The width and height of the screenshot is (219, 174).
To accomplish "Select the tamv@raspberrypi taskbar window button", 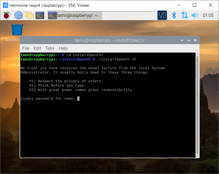I will [x=75, y=15].
